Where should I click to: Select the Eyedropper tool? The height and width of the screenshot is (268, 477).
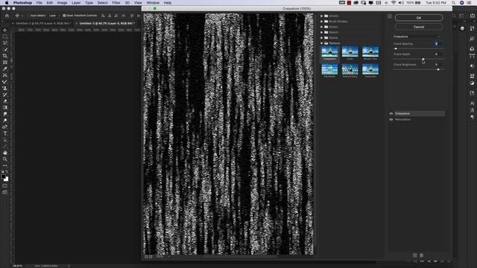5,68
